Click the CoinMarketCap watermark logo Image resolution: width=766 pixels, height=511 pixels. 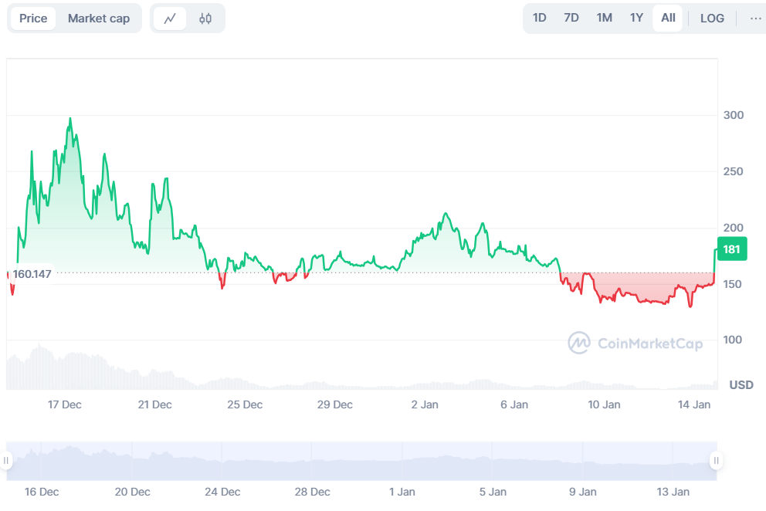[x=636, y=343]
